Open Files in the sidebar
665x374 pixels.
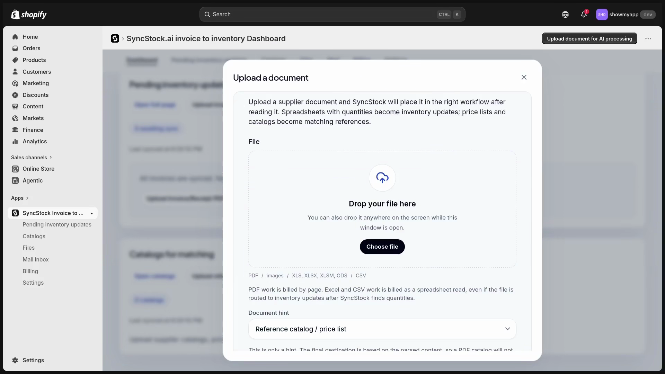click(x=29, y=248)
